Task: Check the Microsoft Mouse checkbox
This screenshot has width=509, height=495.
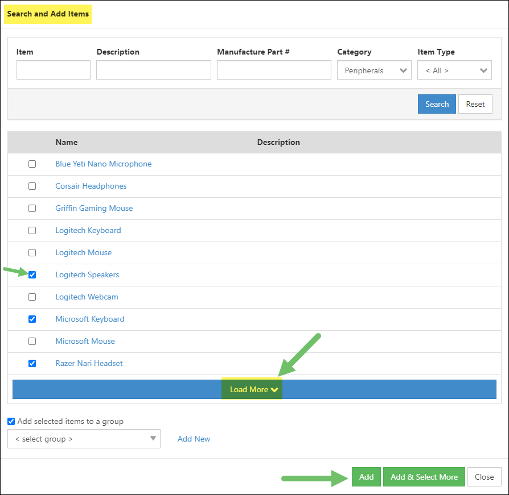Action: [32, 342]
